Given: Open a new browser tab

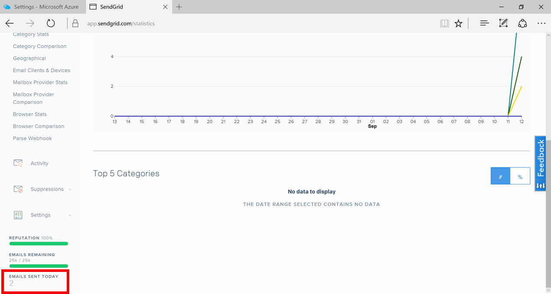Looking at the screenshot, I should pos(179,7).
